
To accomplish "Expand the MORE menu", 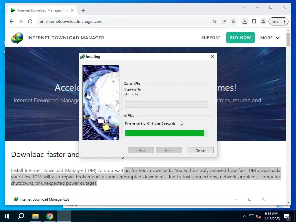I will 270,38.
